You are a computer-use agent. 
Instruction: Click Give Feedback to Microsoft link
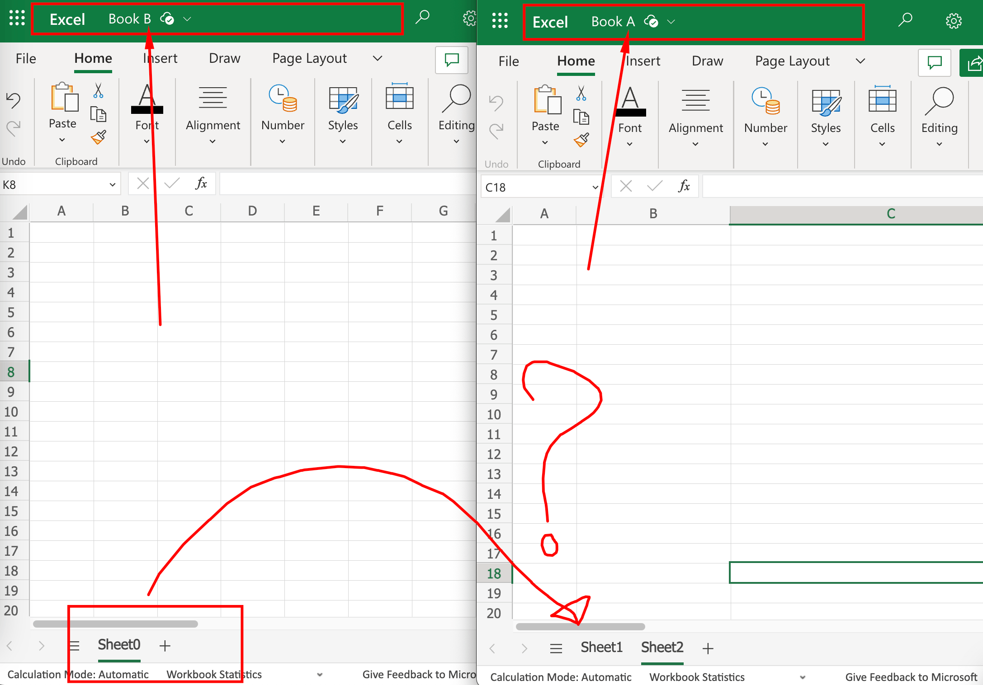click(x=911, y=677)
